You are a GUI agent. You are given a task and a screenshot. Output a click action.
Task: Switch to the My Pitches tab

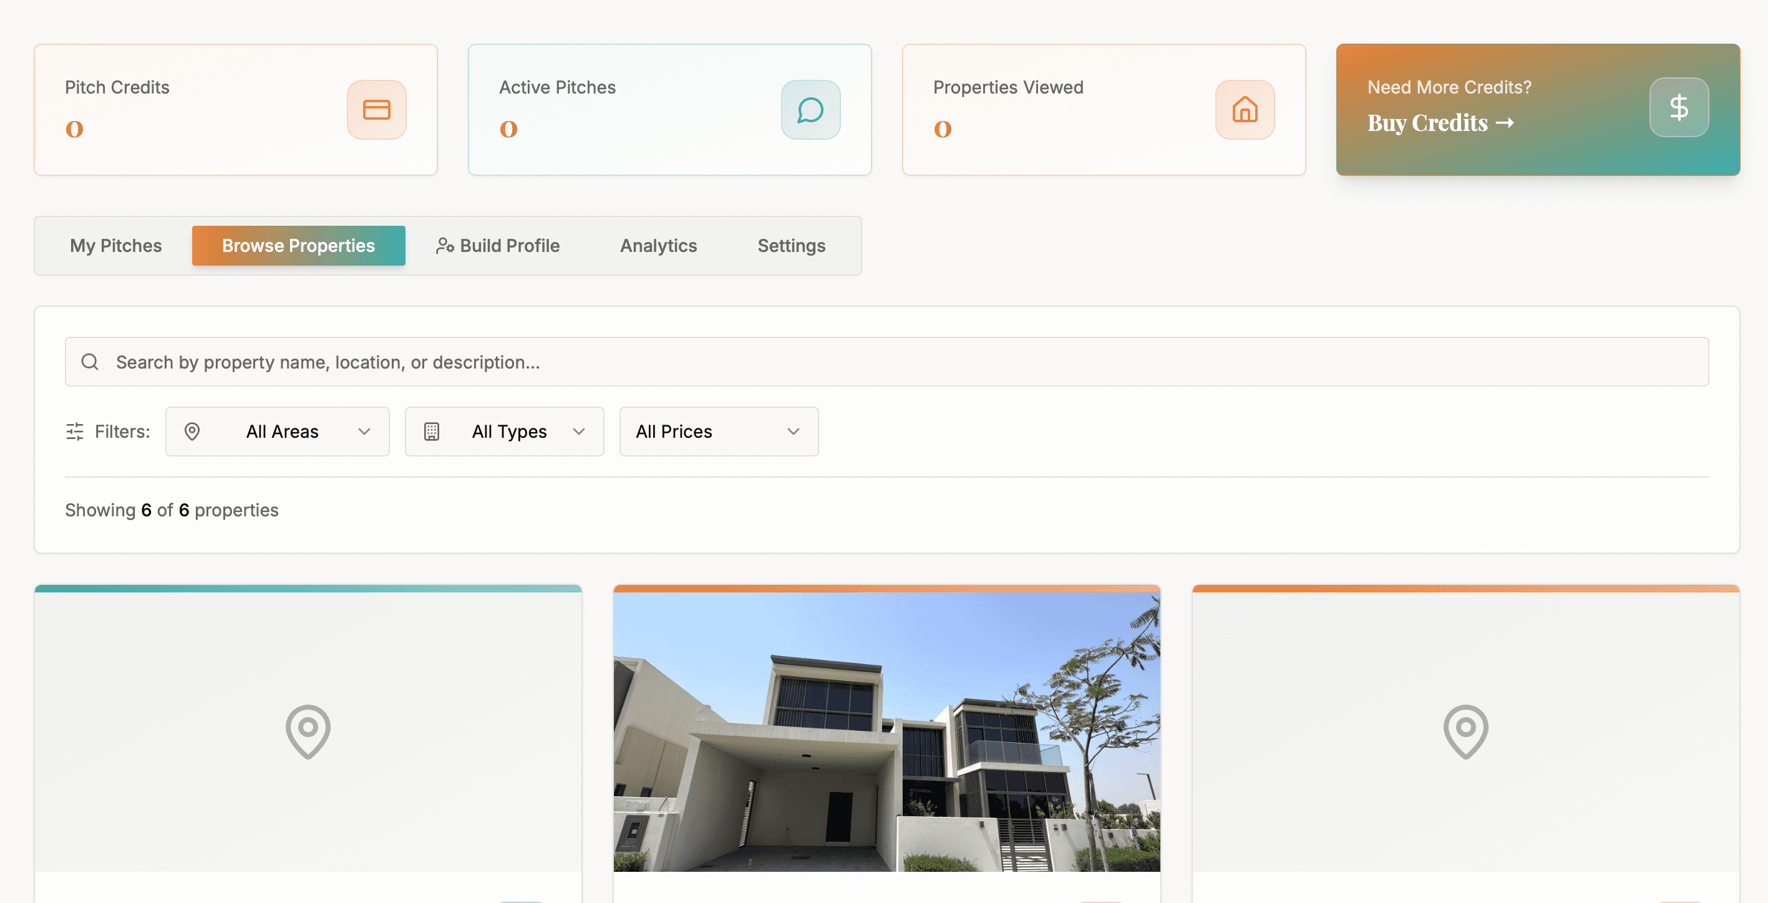115,246
